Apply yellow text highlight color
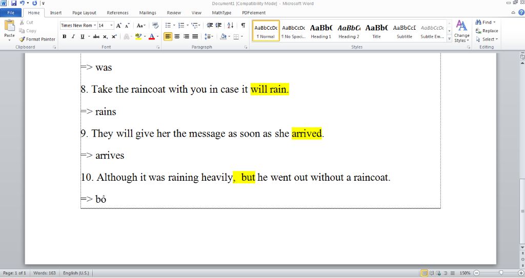Viewport: 525px width, 278px height. click(138, 36)
